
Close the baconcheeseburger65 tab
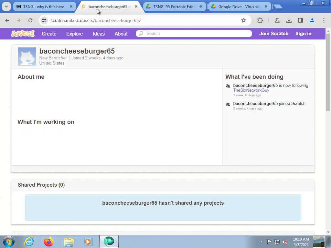136,7
